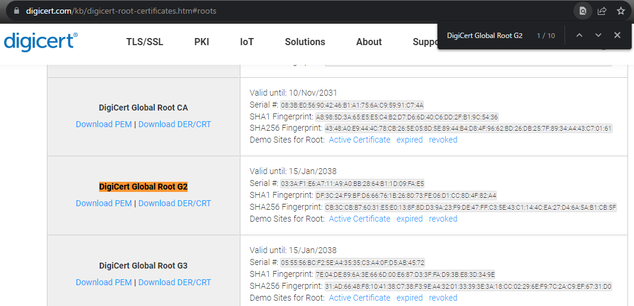Open Active Certificate demo for Global Root CA
Image resolution: width=634 pixels, height=306 pixels.
360,140
